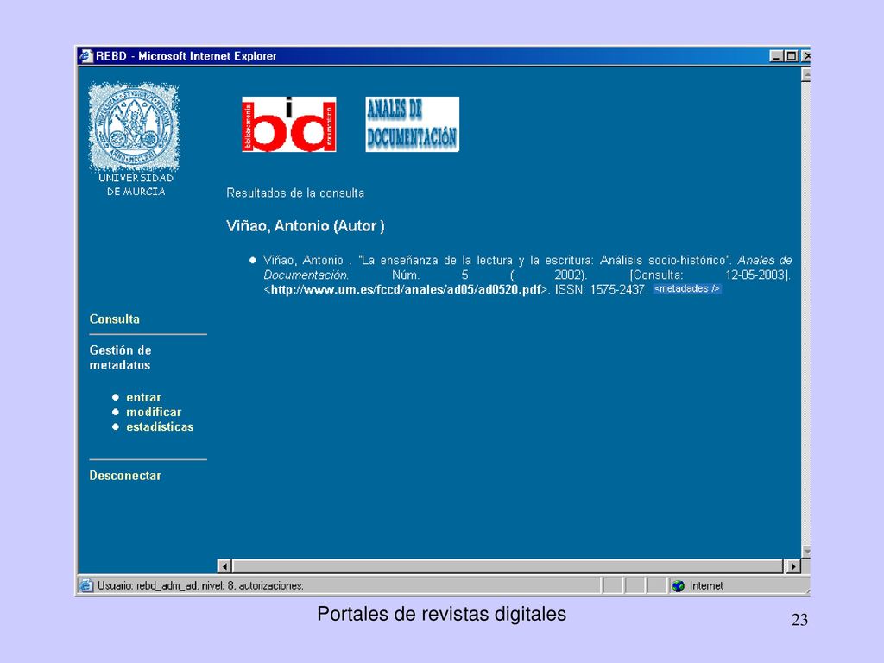
Task: Click the Viñao, Antonio (Autor) heading
Action: pyautogui.click(x=305, y=226)
